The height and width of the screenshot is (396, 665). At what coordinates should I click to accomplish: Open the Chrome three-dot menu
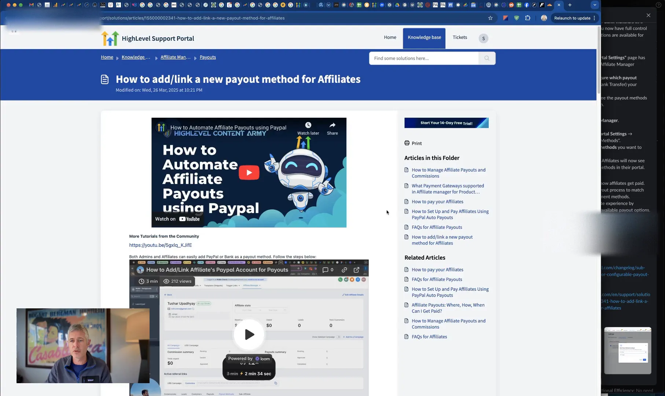pyautogui.click(x=595, y=18)
